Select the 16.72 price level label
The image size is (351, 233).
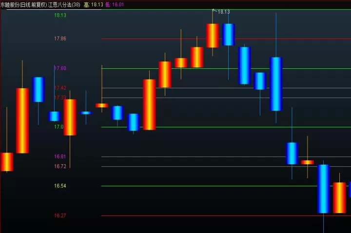(60, 166)
